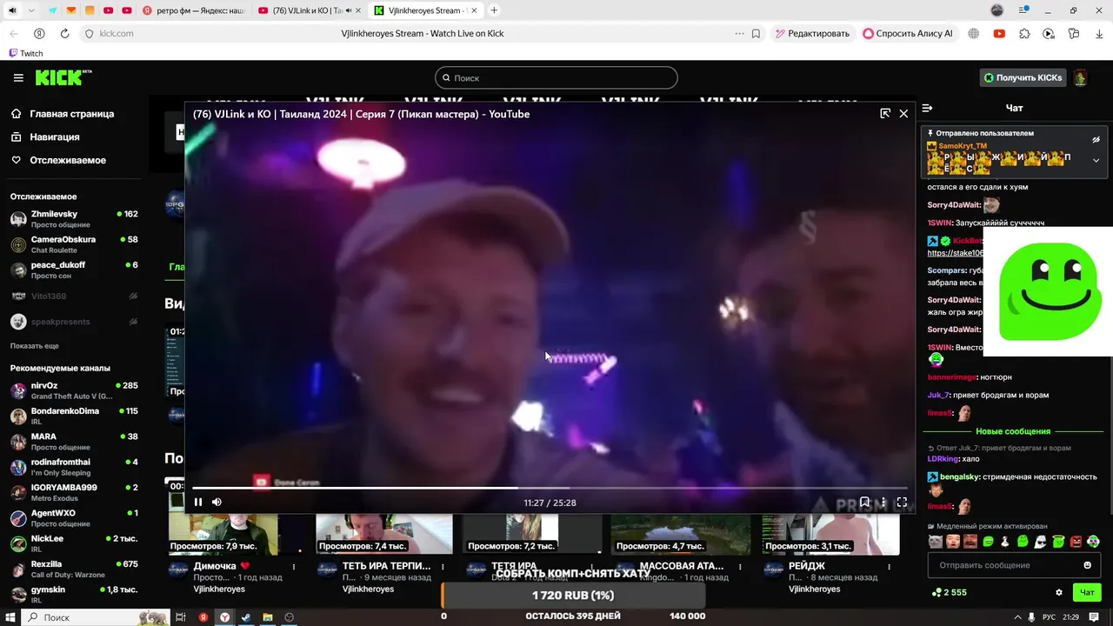Bookmark the video in the popup player
The image size is (1113, 626).
(x=864, y=502)
